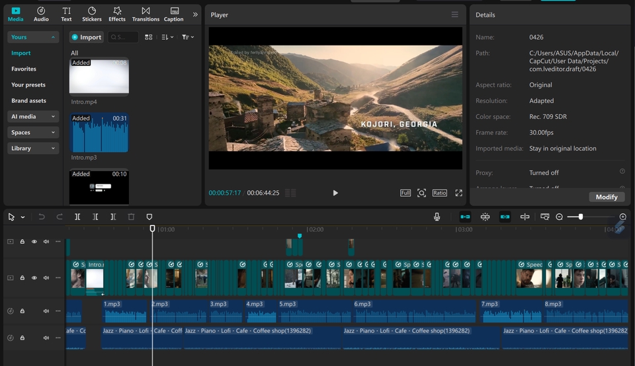This screenshot has width=635, height=366.
Task: Open the Ratio options
Action: coord(439,193)
